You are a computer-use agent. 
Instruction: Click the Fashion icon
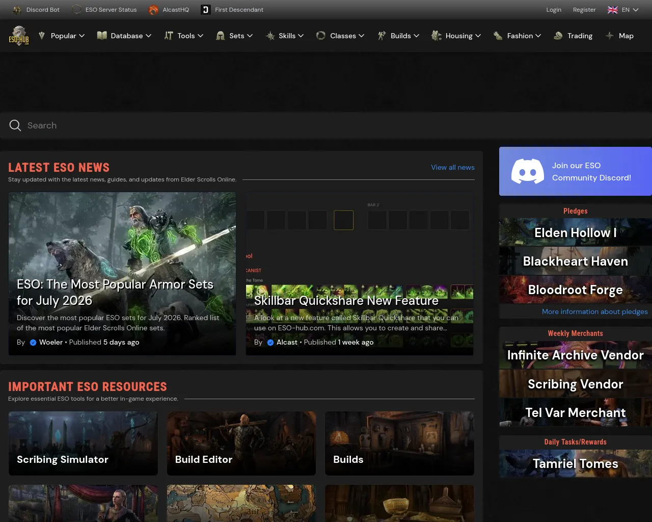pos(498,36)
